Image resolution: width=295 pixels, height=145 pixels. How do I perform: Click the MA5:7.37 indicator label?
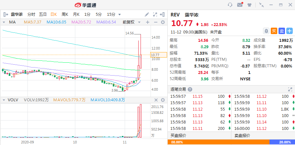click(x=33, y=22)
